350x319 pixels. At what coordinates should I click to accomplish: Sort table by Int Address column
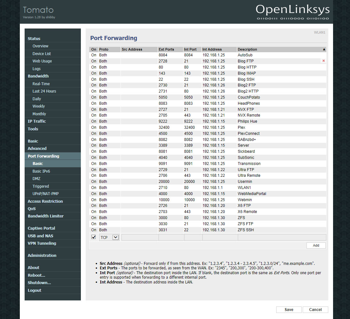point(212,49)
